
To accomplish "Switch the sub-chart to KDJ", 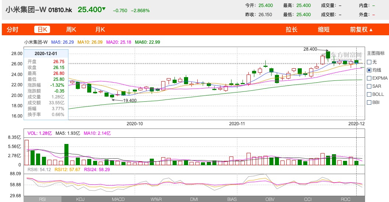I will point(80,199).
